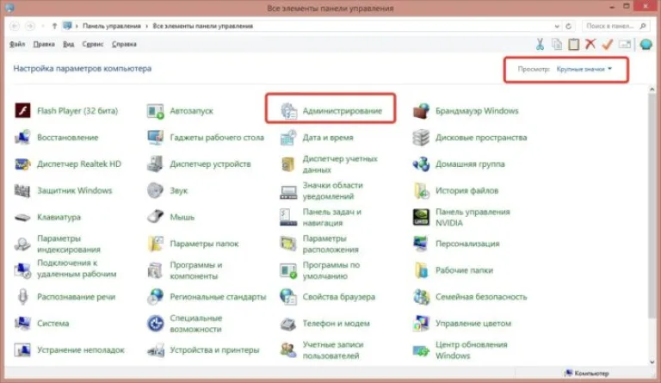Open the Распознавание речи link
Screen dimensions: 661x383
pyautogui.click(x=76, y=297)
